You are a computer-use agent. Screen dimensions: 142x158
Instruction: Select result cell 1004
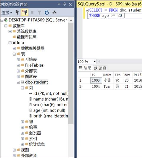[96, 86]
